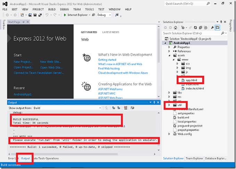Collapse the assets folder
The image size is (236, 169).
click(169, 55)
